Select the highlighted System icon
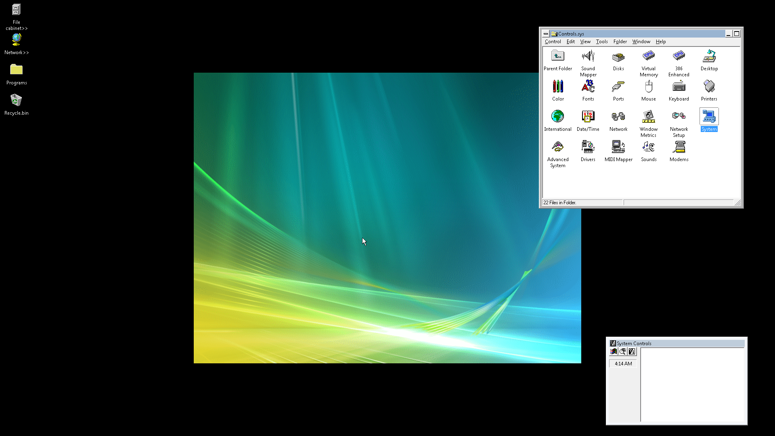Viewport: 775px width, 436px height. (x=709, y=116)
